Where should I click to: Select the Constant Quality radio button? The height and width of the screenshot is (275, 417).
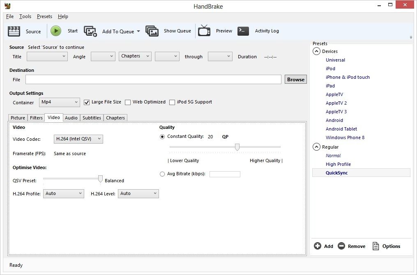(162, 137)
